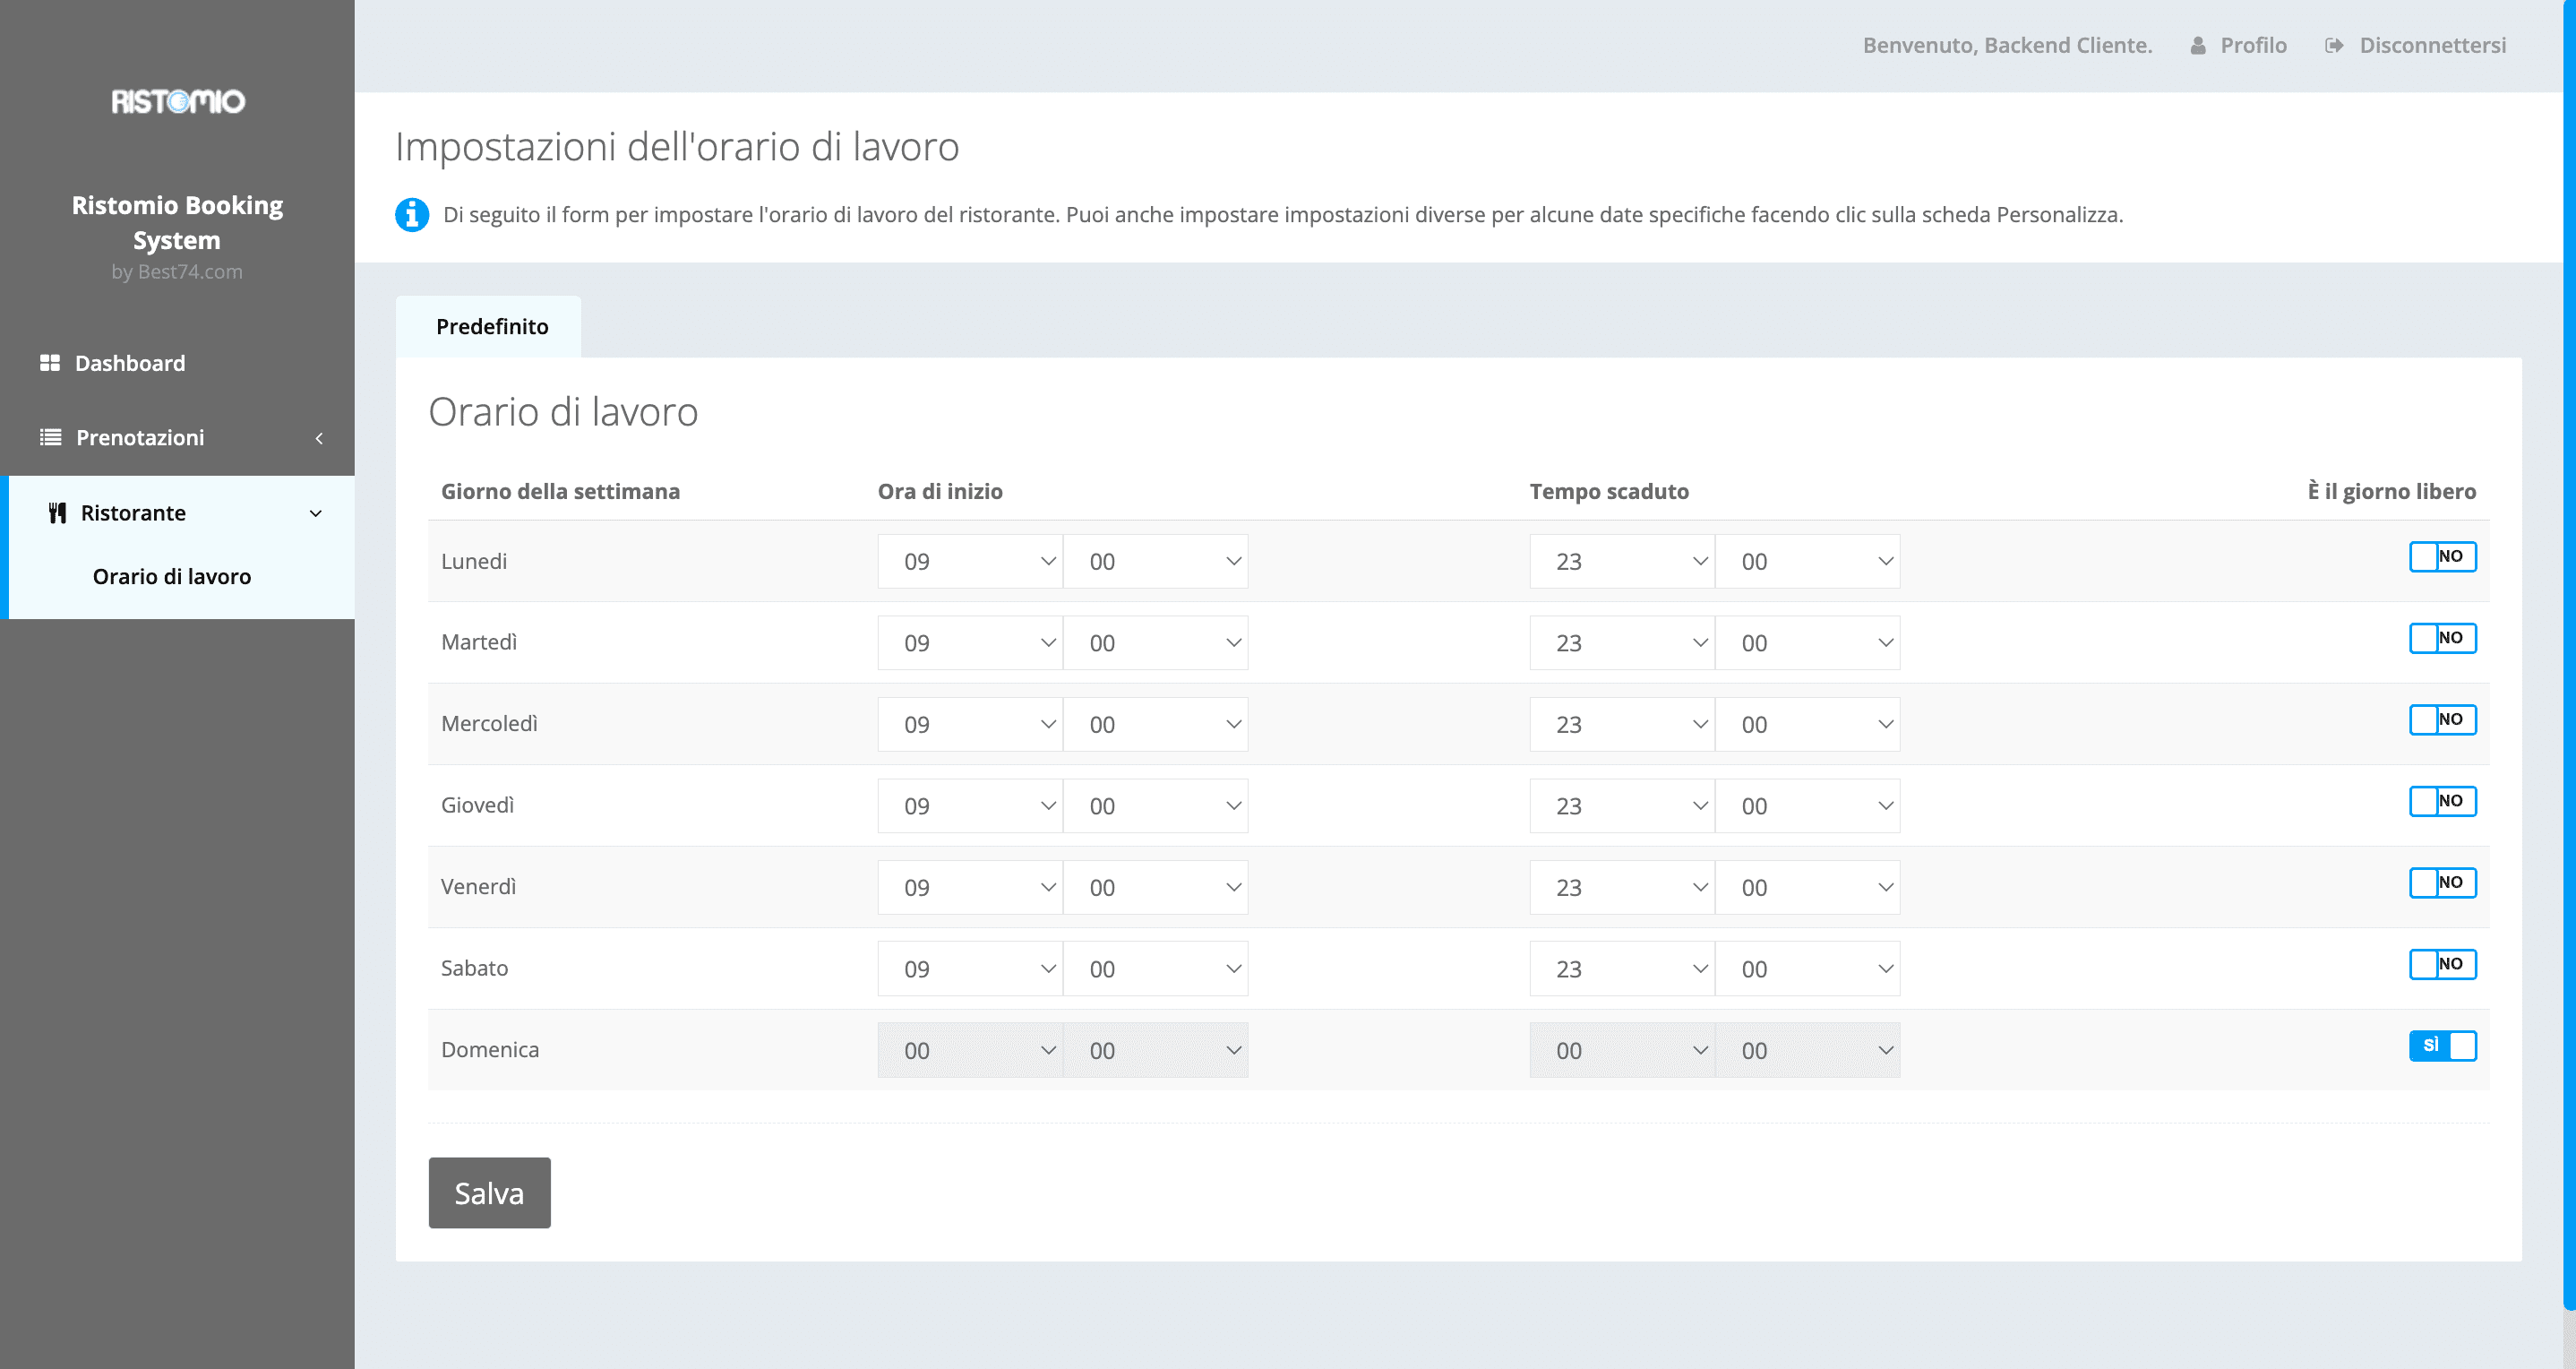2576x1369 pixels.
Task: Open the Lunedi start hour dropdown
Action: click(969, 561)
